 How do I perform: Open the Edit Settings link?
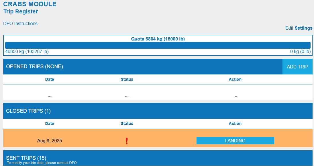point(299,28)
